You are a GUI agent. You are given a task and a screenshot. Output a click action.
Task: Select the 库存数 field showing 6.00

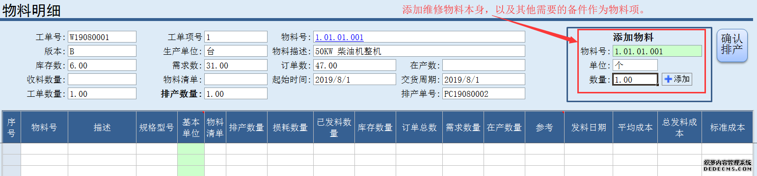point(102,66)
